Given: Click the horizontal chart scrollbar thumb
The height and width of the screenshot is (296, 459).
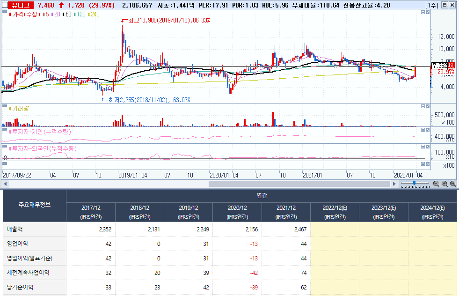Looking at the screenshot, I should click(x=299, y=184).
